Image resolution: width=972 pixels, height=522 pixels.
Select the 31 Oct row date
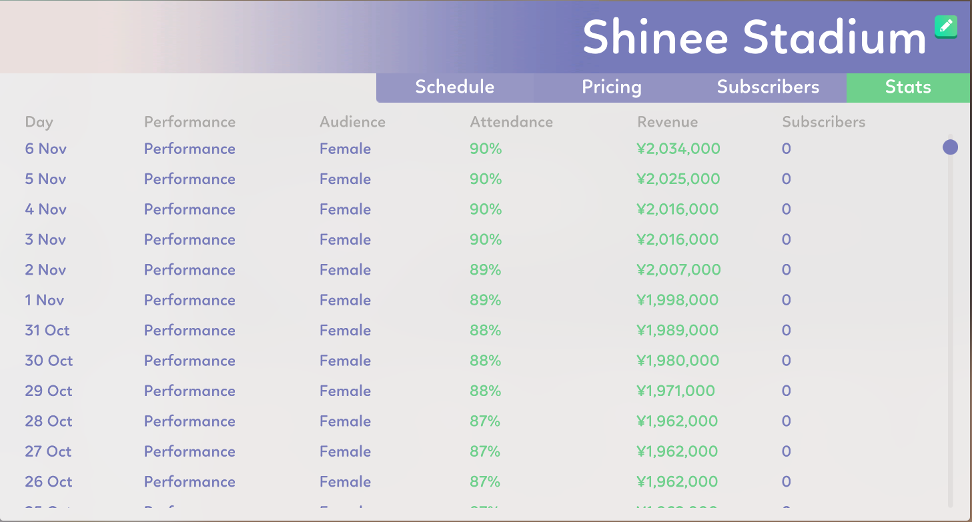point(47,331)
